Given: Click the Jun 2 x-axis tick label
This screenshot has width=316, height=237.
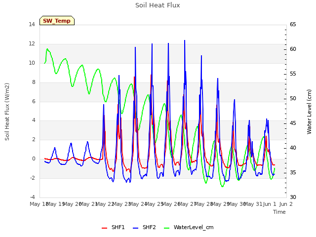Looking at the screenshot, I should click(286, 204).
